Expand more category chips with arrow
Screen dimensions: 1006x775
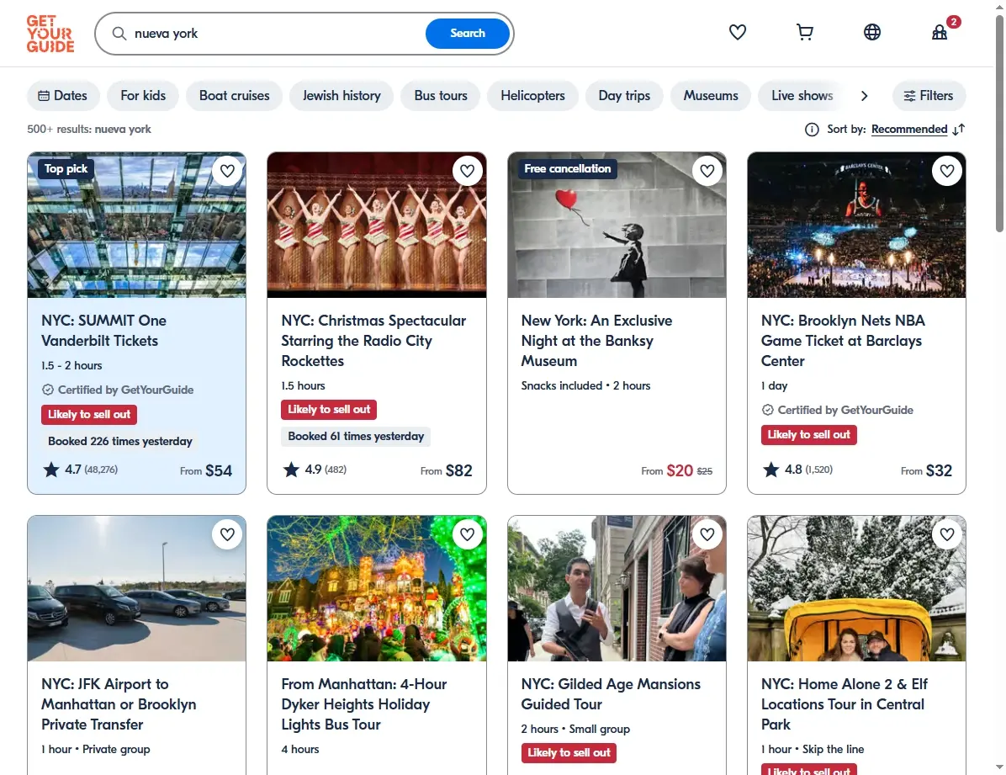[864, 96]
